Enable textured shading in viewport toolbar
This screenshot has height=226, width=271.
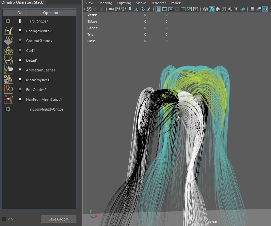tap(230, 9)
